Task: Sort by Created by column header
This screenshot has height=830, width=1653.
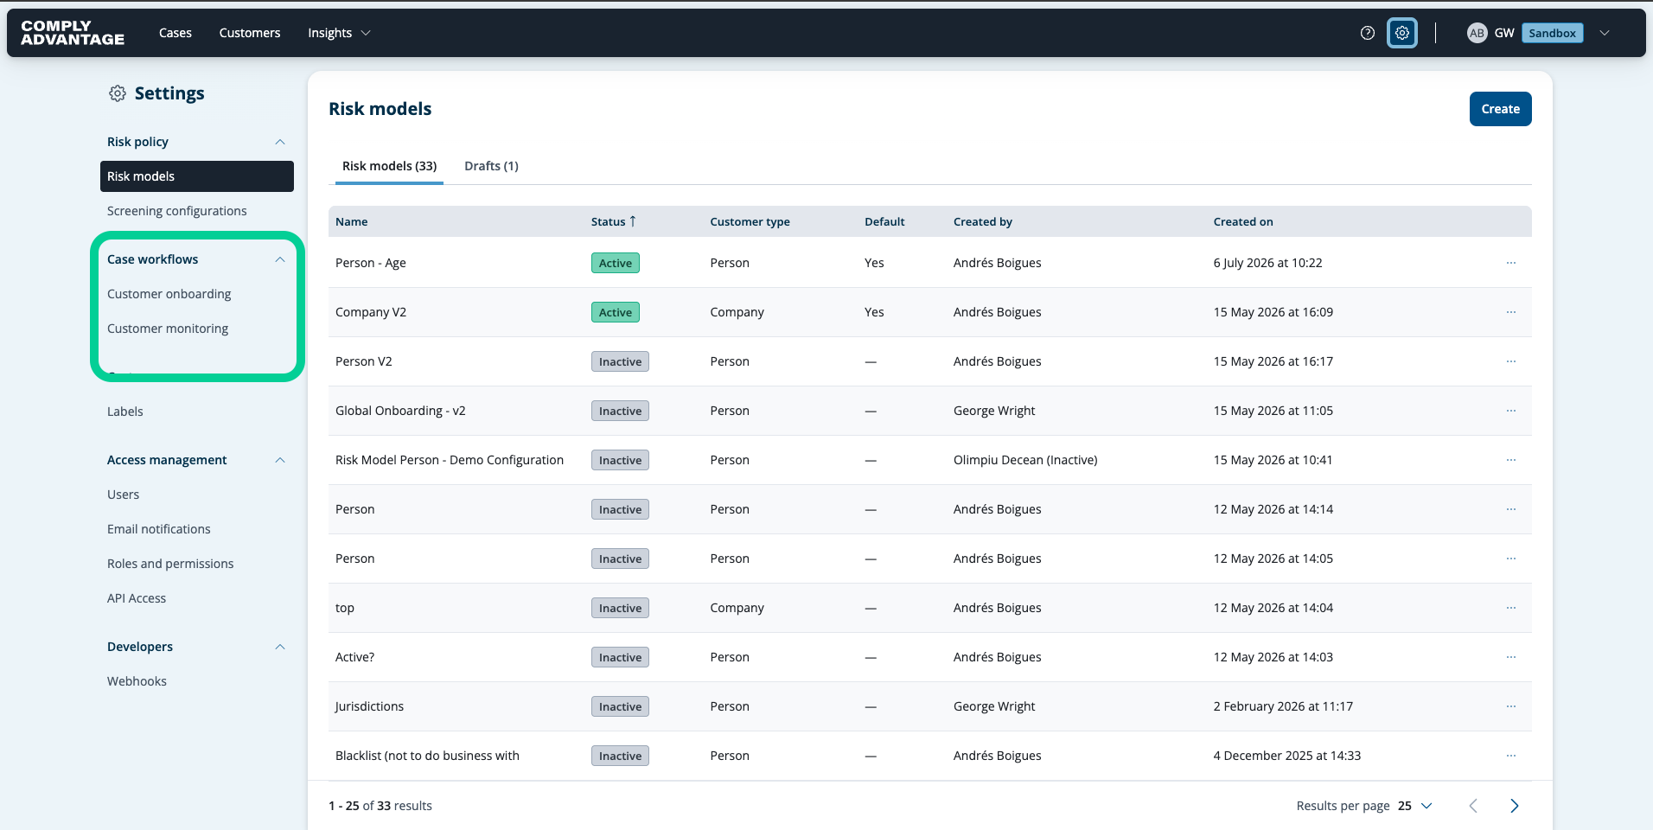Action: point(983,221)
